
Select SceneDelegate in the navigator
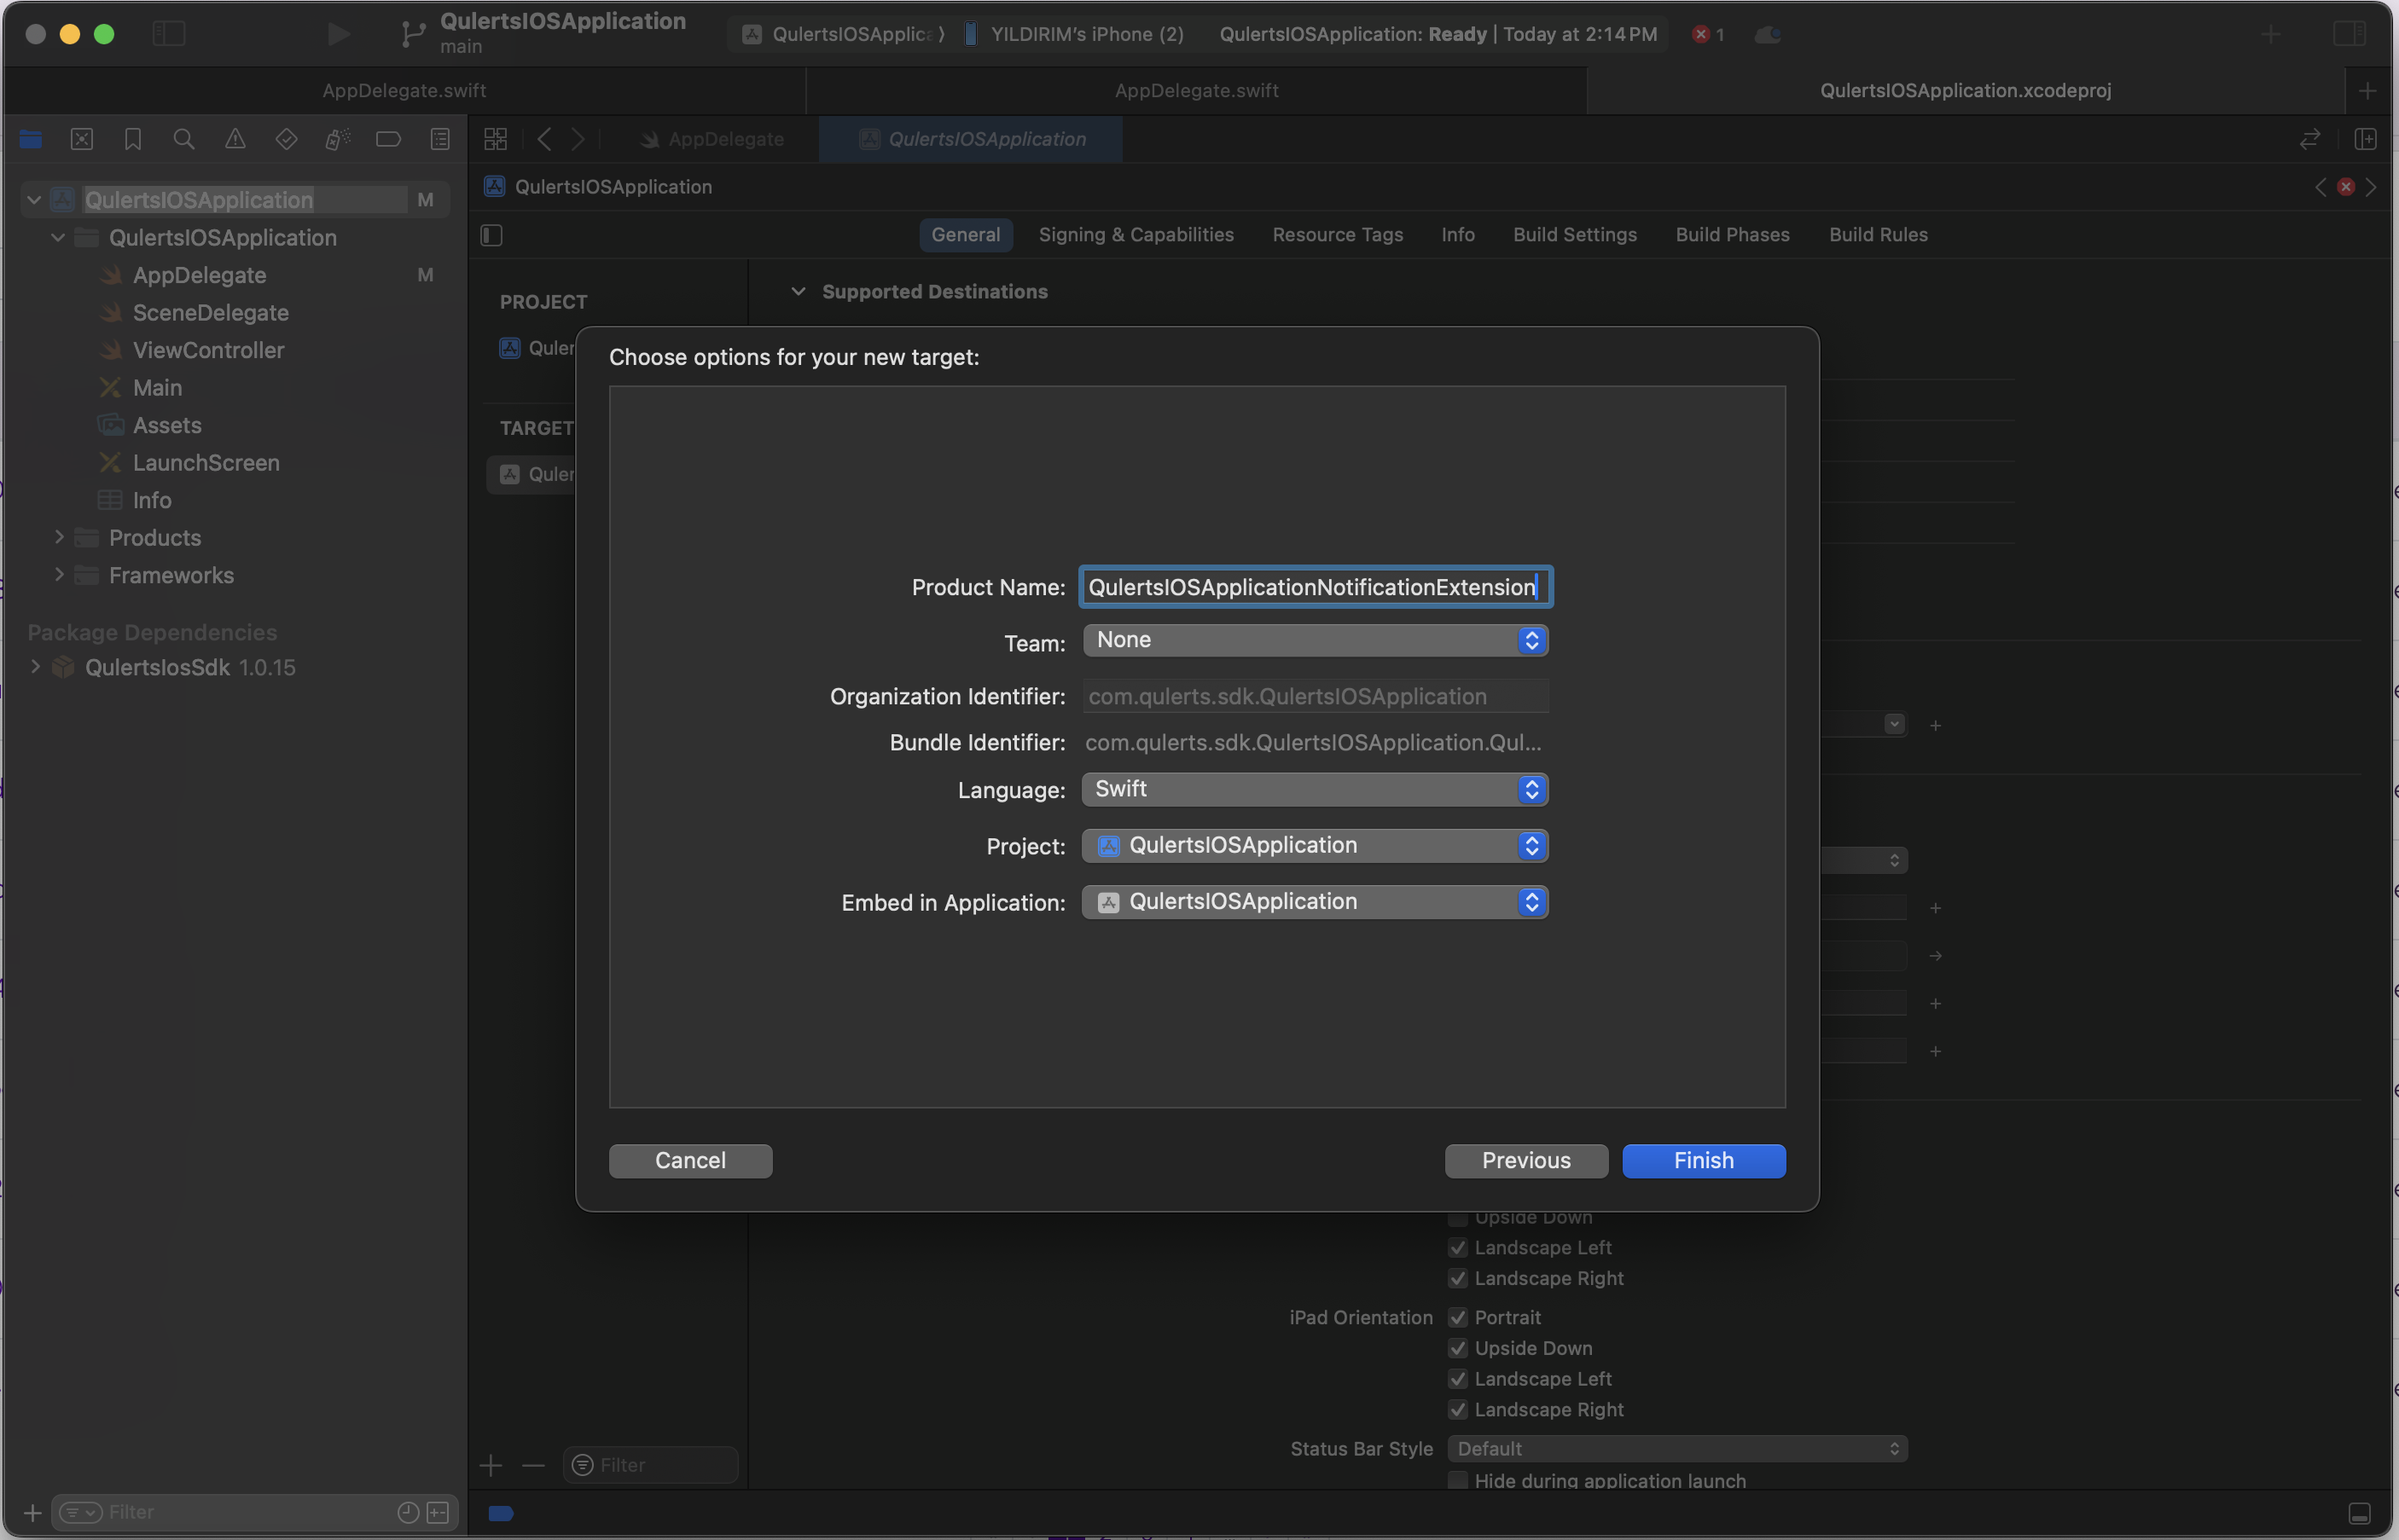(x=210, y=313)
